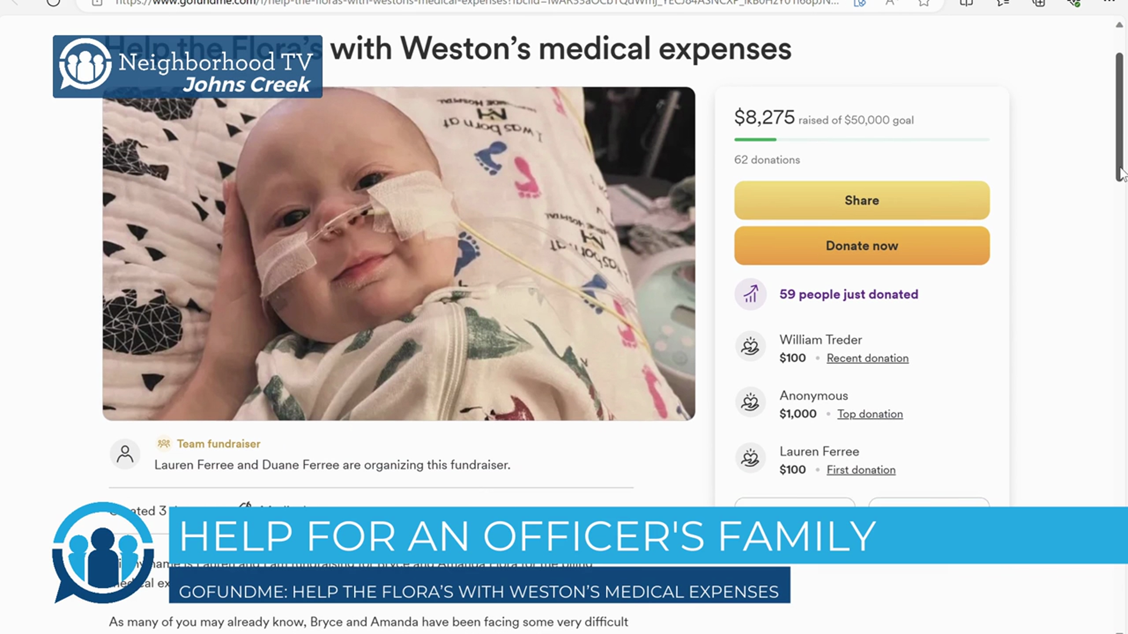Click the favorites star in address bar
1128x634 pixels.
924,3
